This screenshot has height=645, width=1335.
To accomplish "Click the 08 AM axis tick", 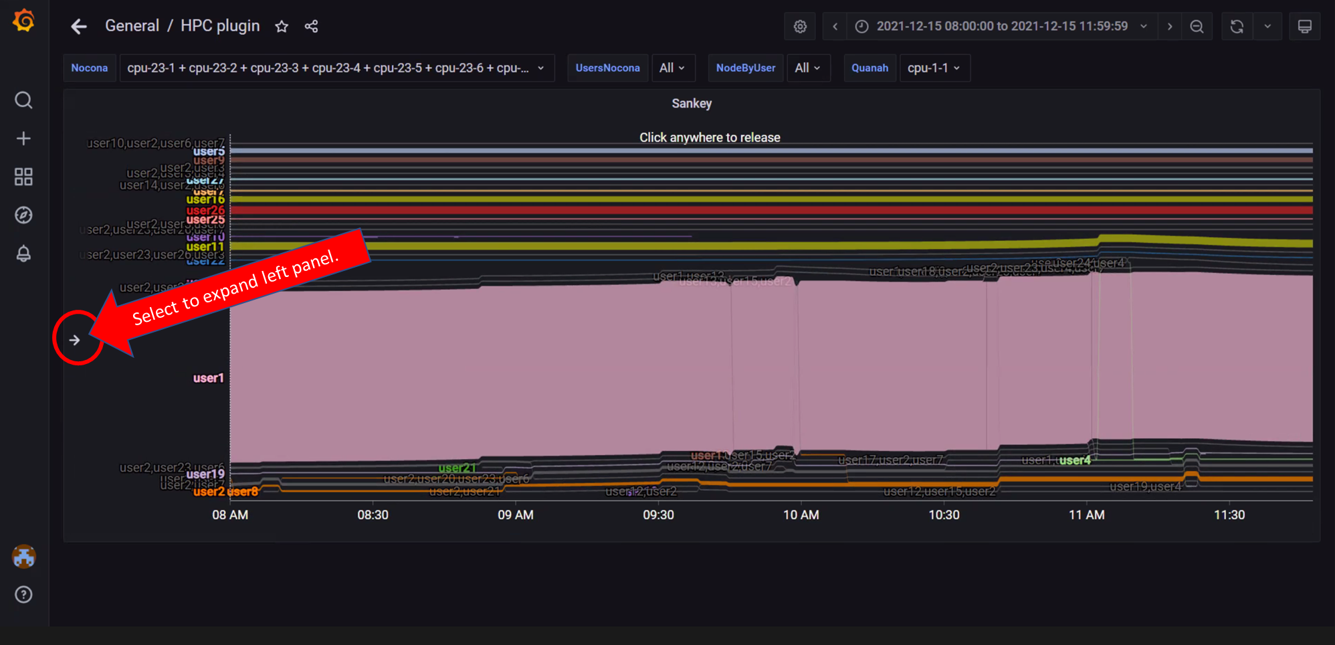I will coord(230,515).
